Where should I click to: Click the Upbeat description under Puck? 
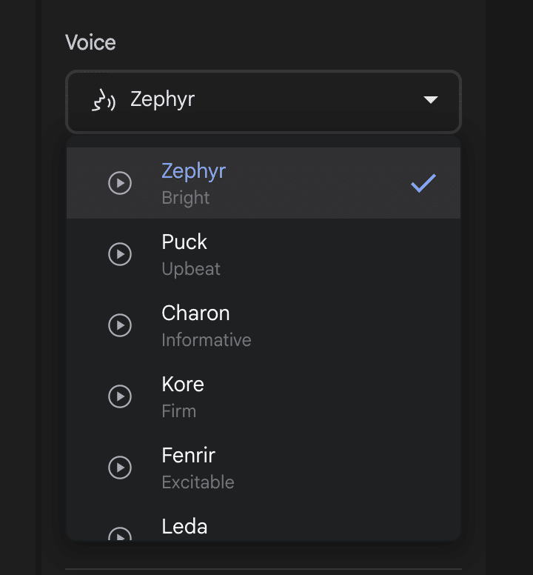click(191, 269)
